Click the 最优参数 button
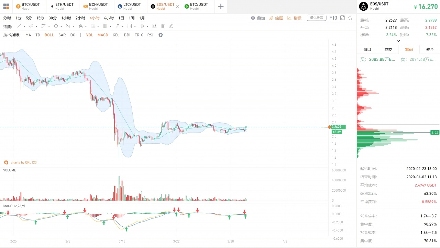Screen dimensions: 440x248 tap(317, 18)
